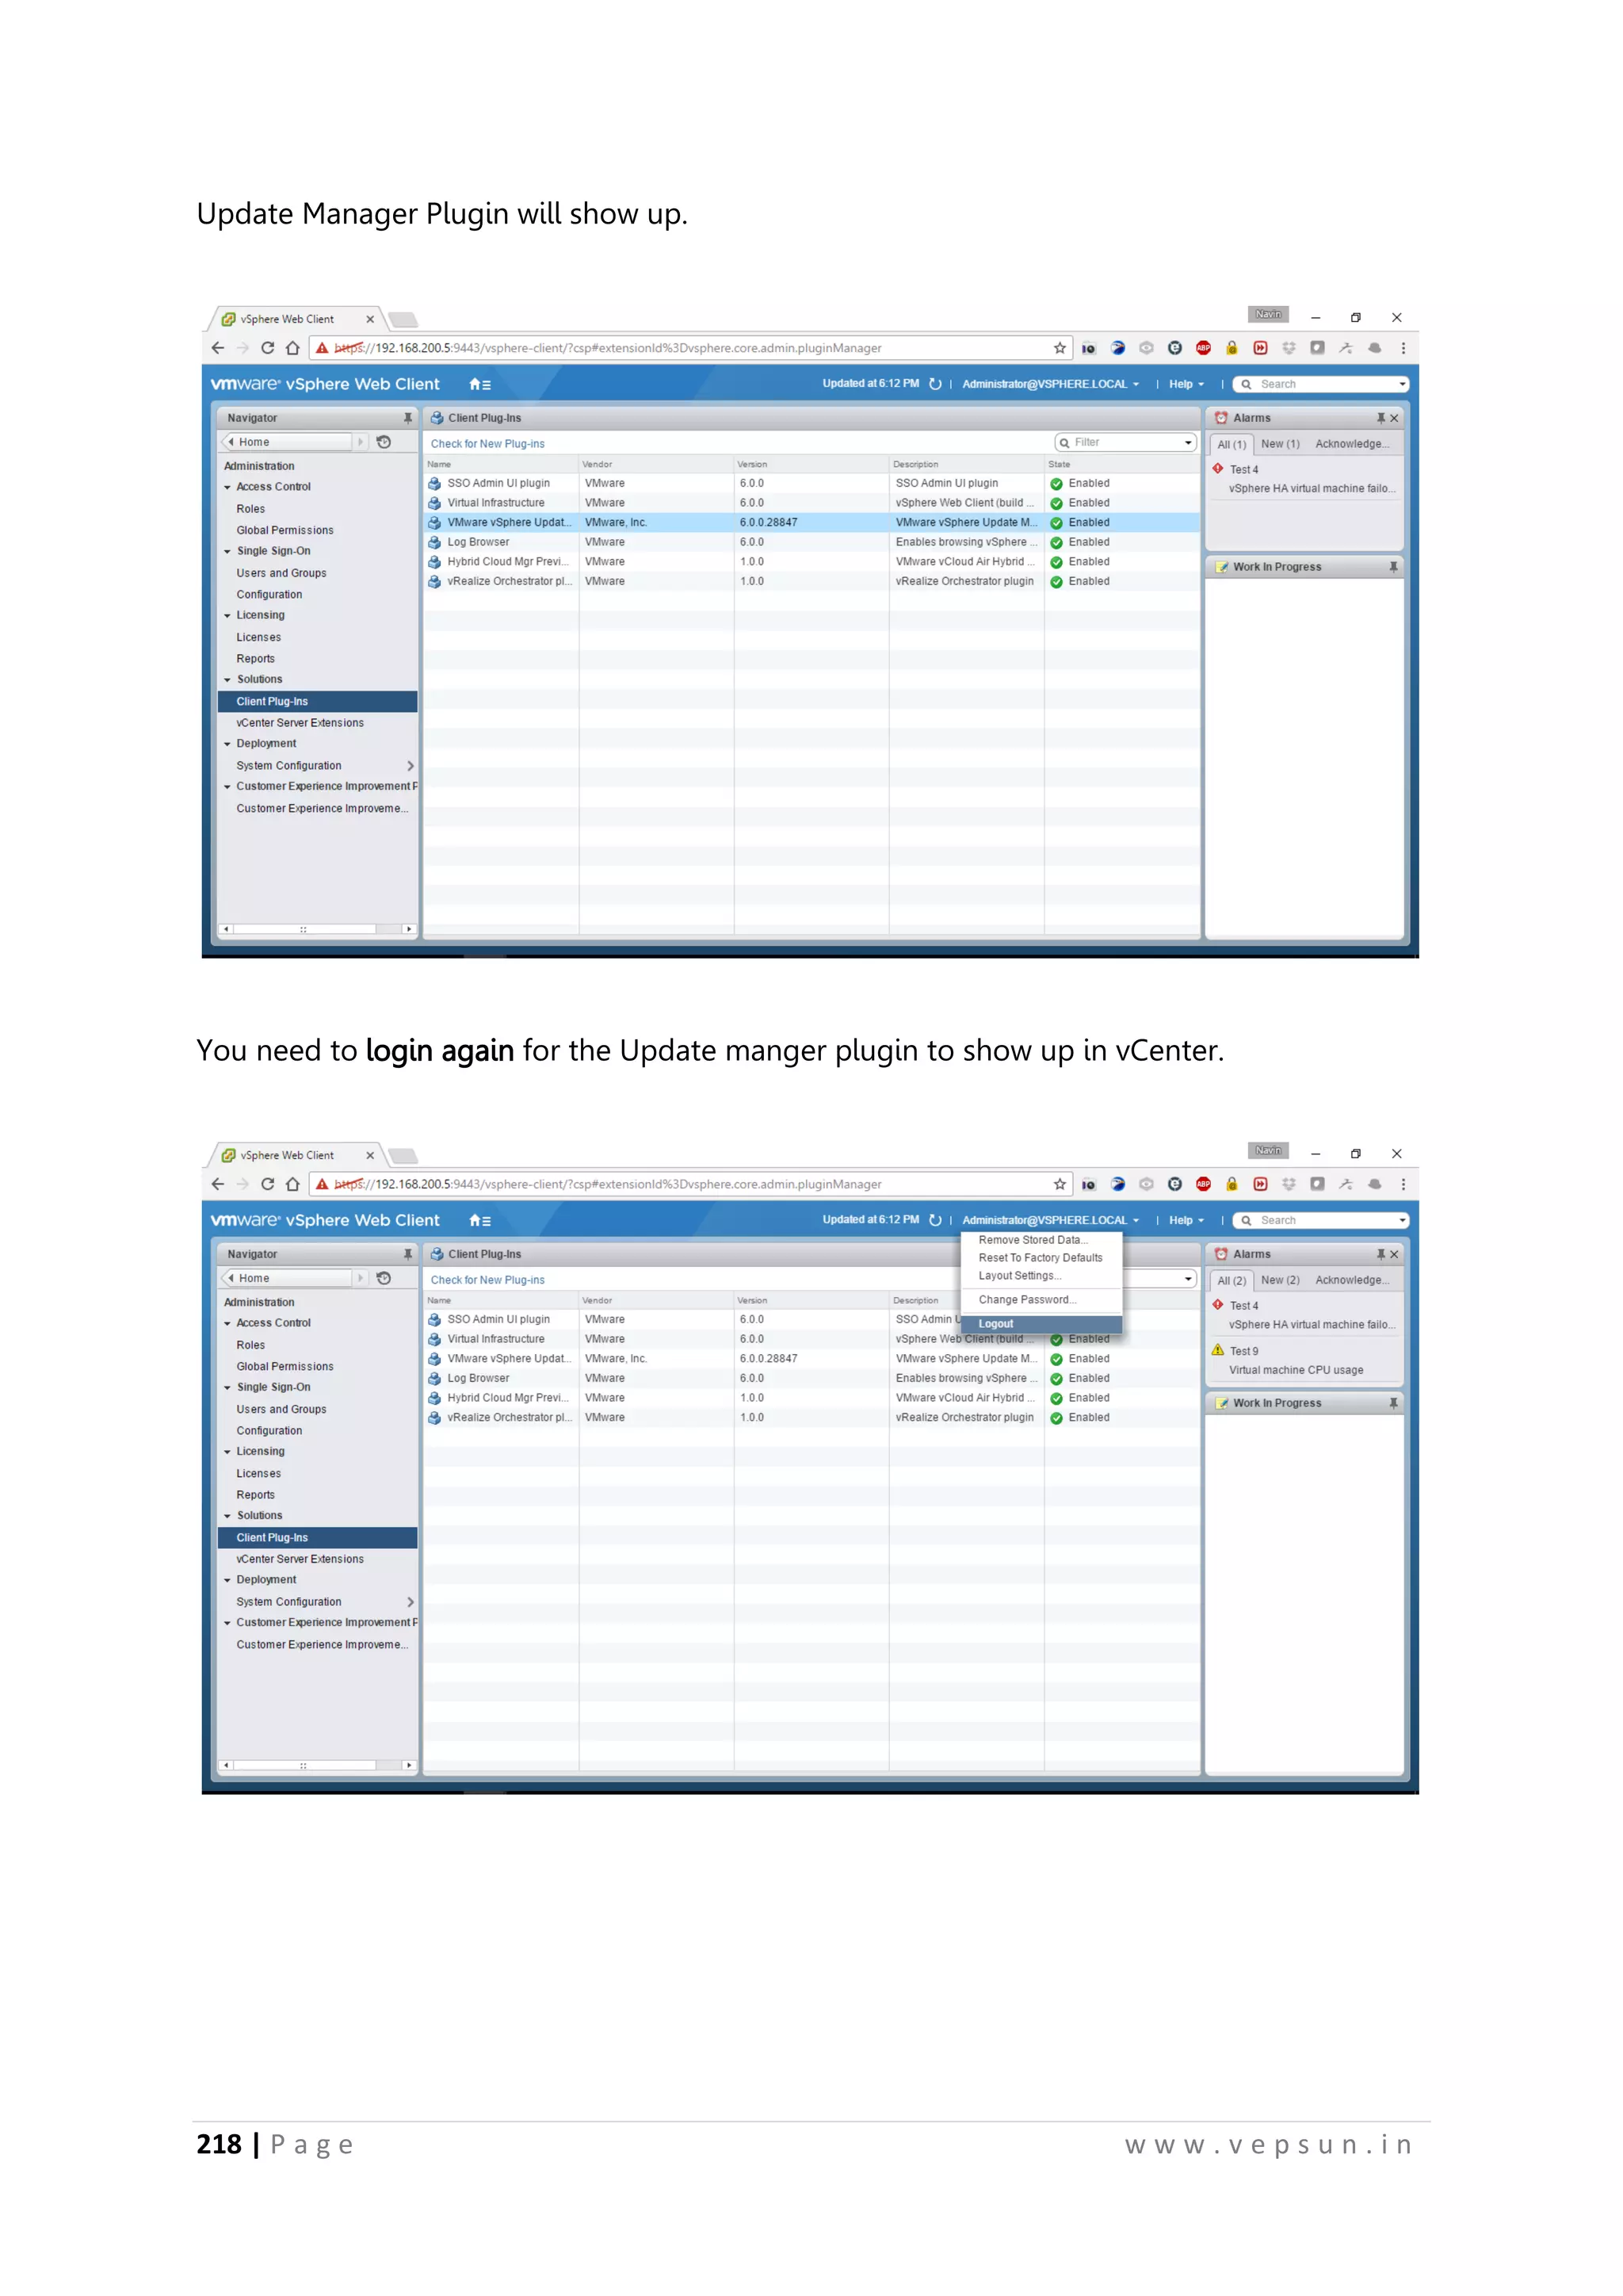Open Licenses in lower Navigator
1623x2296 pixels.
click(259, 1473)
